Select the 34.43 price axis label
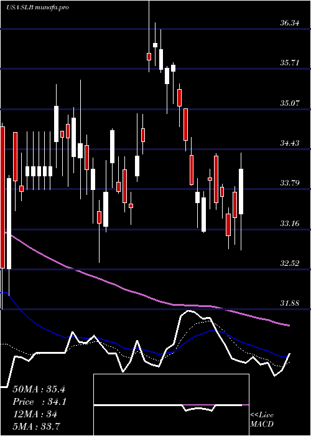The image size is (311, 436). coord(290,143)
